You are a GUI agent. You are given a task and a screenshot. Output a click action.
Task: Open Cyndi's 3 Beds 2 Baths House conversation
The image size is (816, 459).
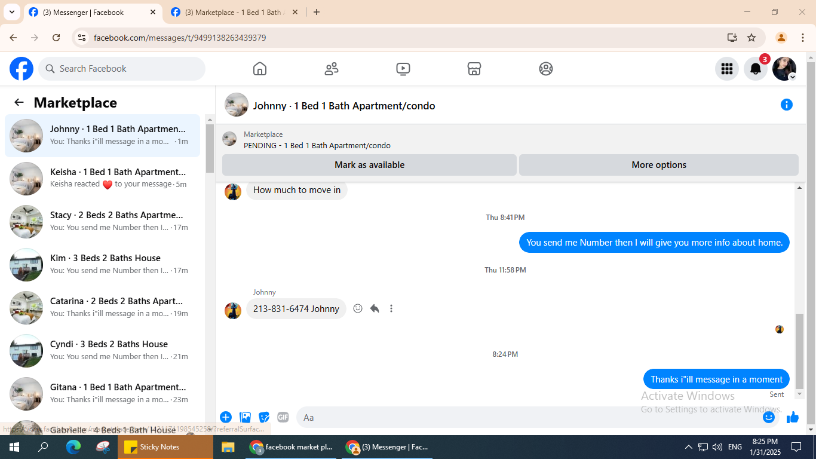pyautogui.click(x=102, y=351)
